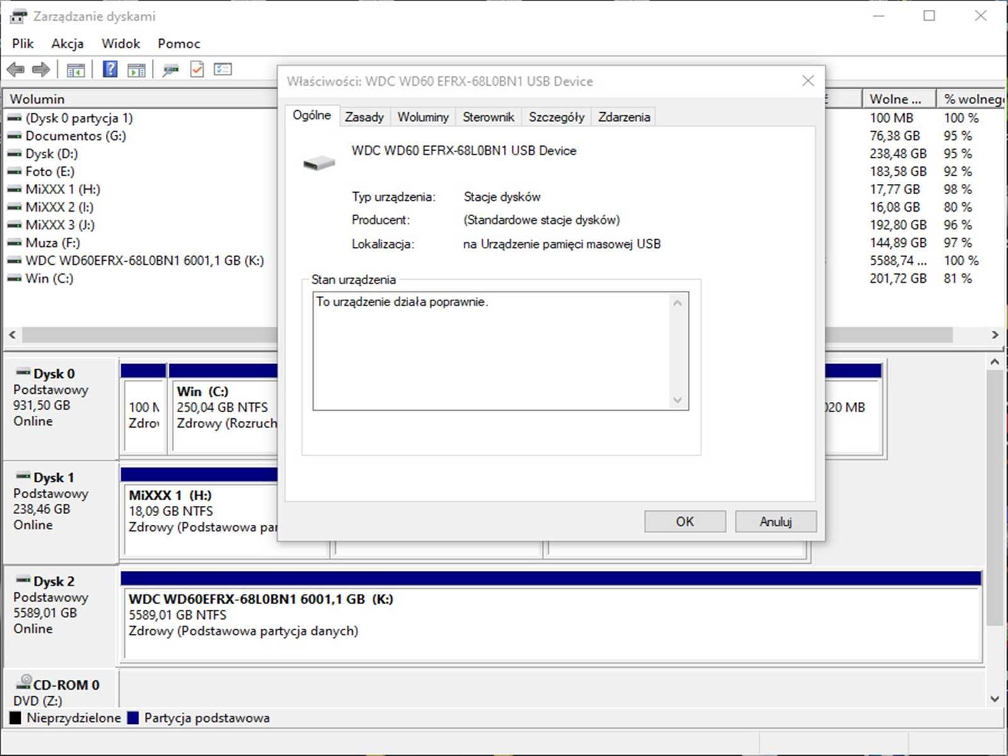This screenshot has height=756, width=1008.
Task: Click the volume icon beside Foto (E:)
Action: click(x=14, y=171)
